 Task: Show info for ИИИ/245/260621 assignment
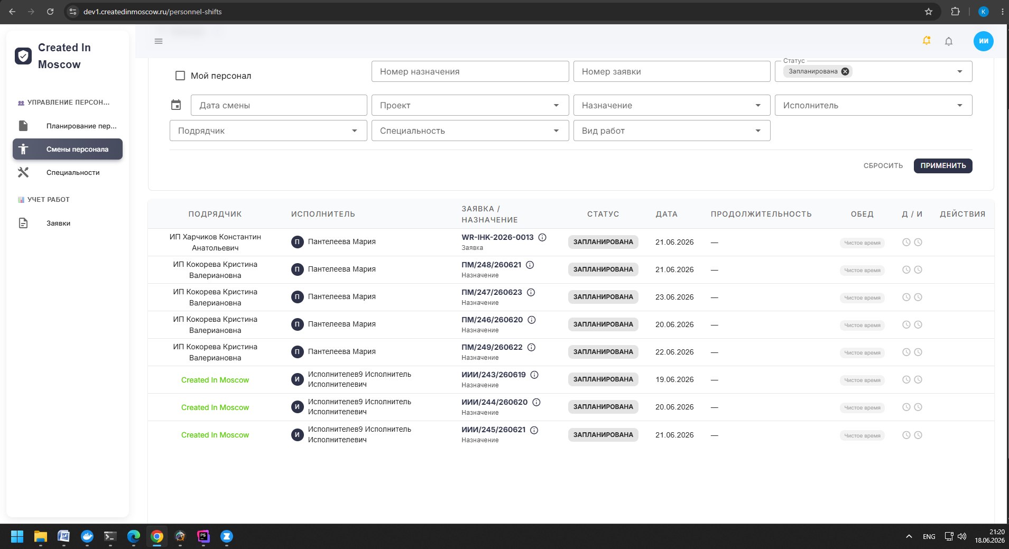tap(534, 430)
